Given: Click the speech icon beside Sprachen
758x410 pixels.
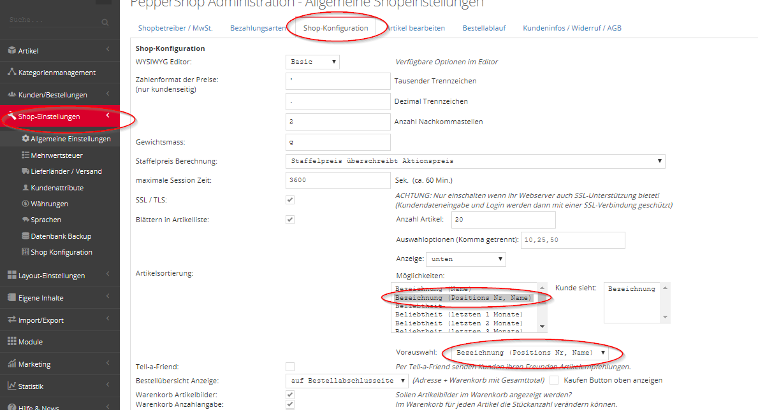Looking at the screenshot, I should 26,219.
